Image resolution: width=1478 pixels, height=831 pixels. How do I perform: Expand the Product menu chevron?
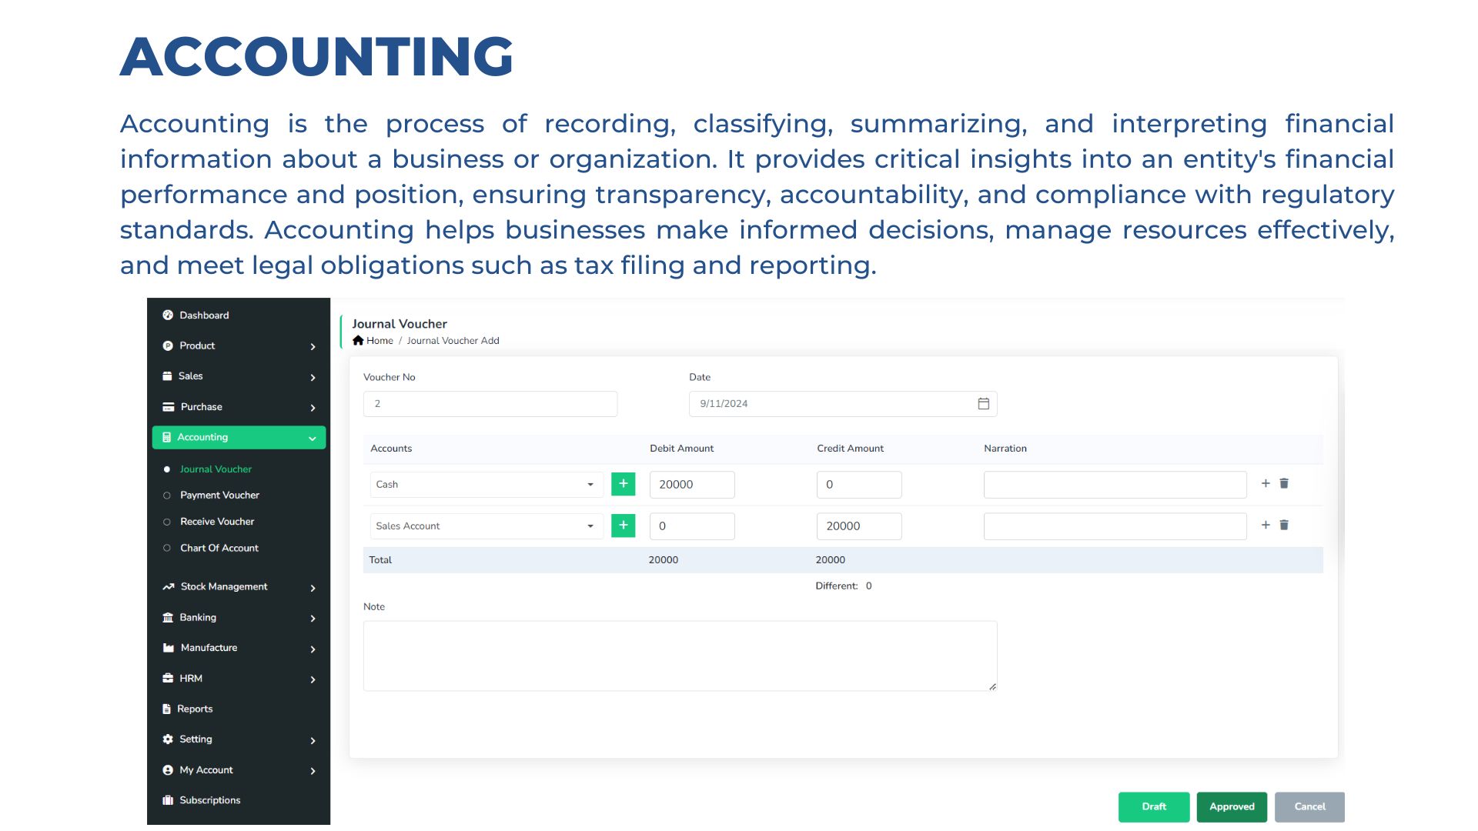pyautogui.click(x=313, y=347)
